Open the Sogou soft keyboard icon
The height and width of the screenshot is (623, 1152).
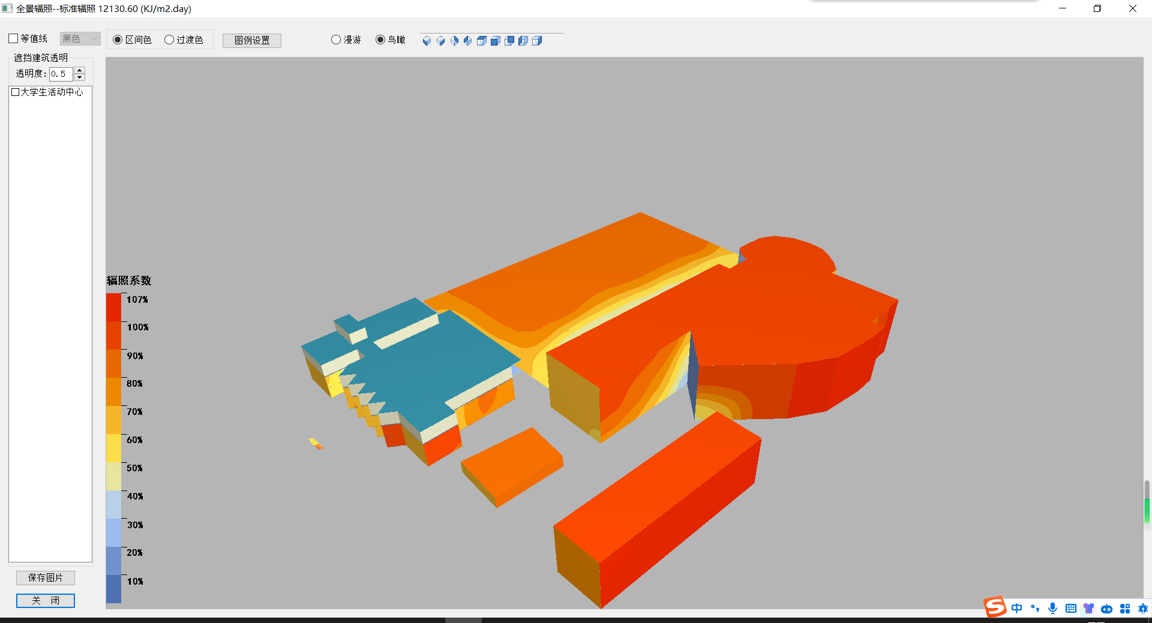point(1070,609)
